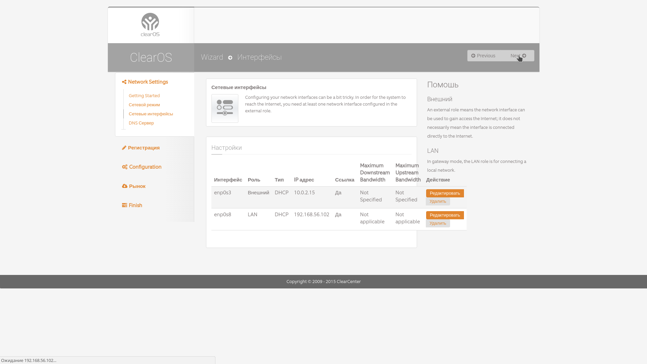The height and width of the screenshot is (364, 647).
Task: Click the Maximum Downstream Bandwidth header
Action: coord(375,173)
